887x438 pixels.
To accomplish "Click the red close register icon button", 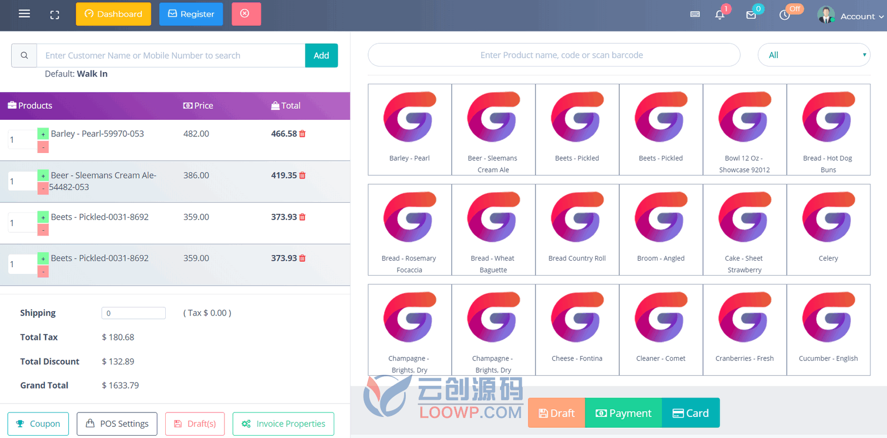I will point(246,14).
